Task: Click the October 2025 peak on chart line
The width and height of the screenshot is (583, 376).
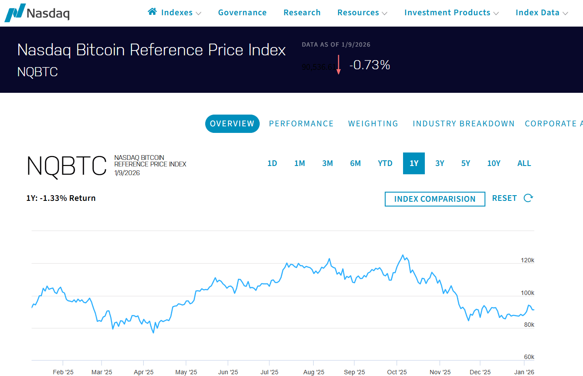Action: click(403, 255)
